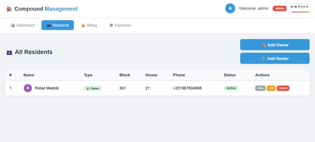The width and height of the screenshot is (315, 142).
Task: Go to the Expenses tab
Action: 120,25
